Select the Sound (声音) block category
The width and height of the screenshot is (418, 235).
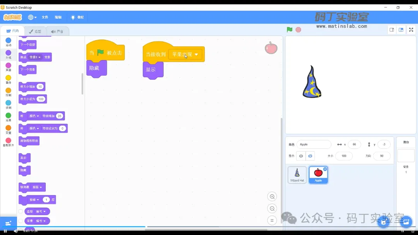point(8,67)
